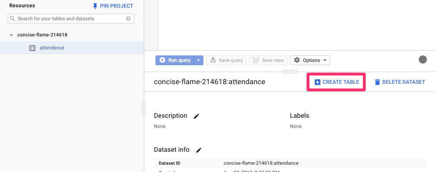The width and height of the screenshot is (435, 172).
Task: Open the Run query dropdown arrow
Action: pyautogui.click(x=198, y=60)
